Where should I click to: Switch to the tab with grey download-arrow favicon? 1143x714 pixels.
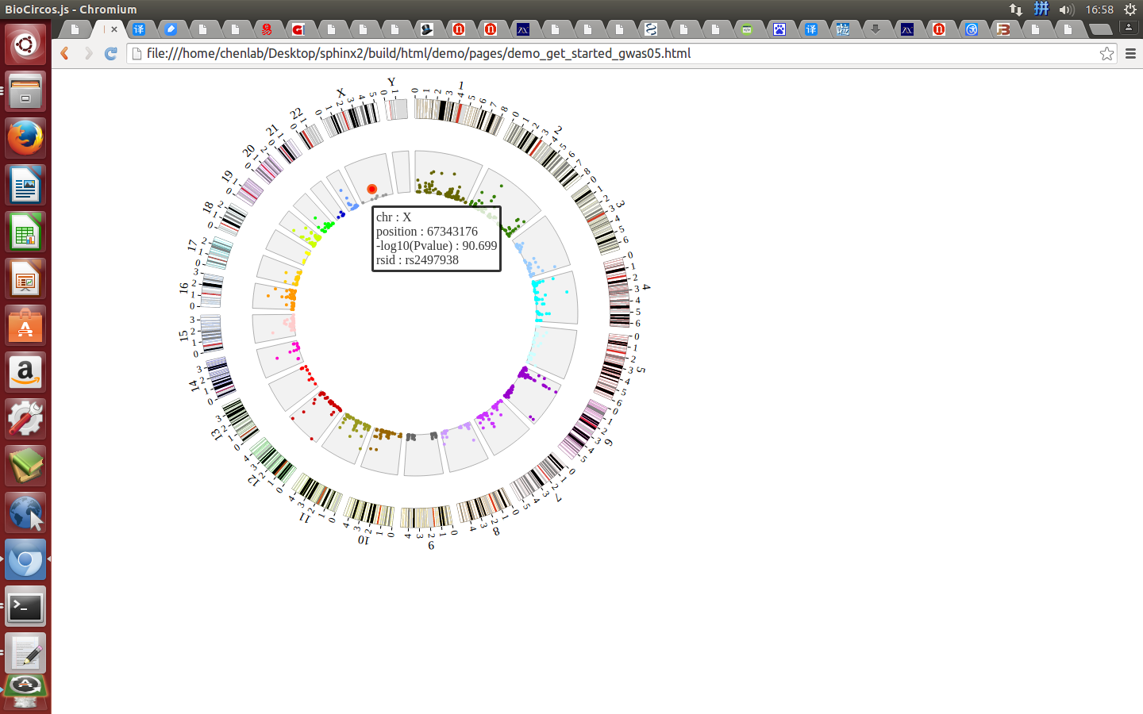tap(875, 29)
